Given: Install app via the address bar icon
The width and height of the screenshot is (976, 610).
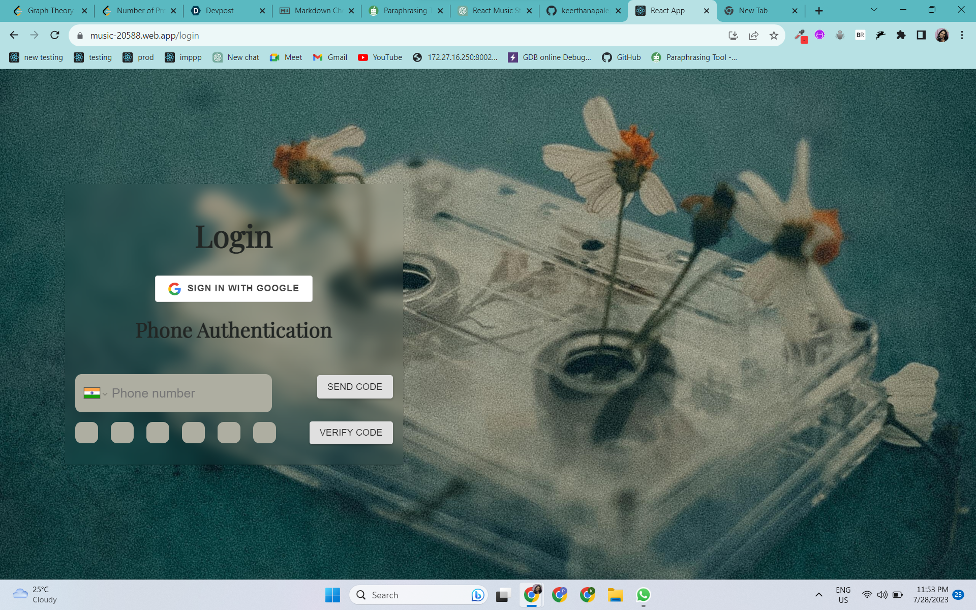Looking at the screenshot, I should point(733,35).
